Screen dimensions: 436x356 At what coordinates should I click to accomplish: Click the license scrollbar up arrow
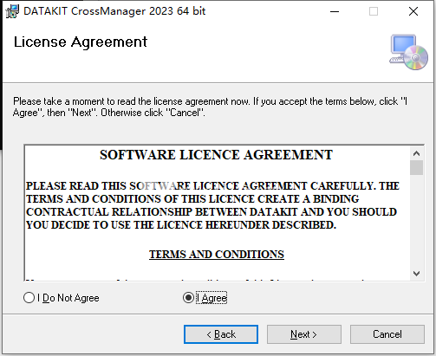(x=416, y=153)
